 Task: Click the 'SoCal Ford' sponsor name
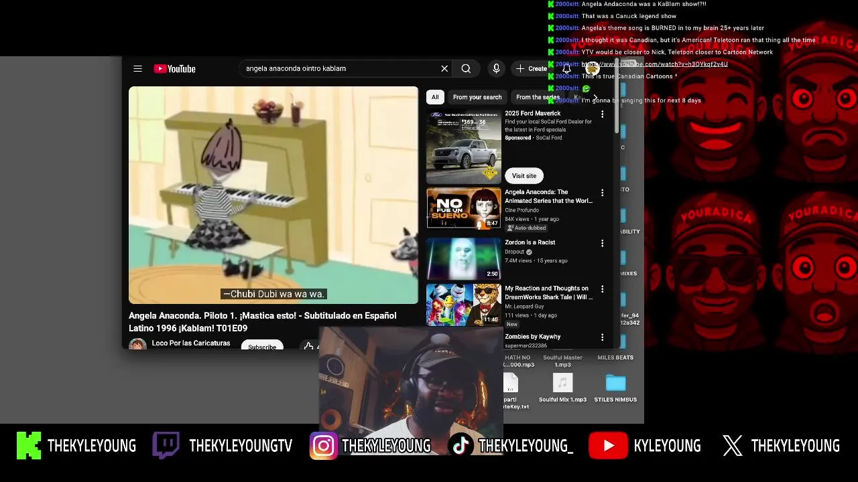(548, 138)
